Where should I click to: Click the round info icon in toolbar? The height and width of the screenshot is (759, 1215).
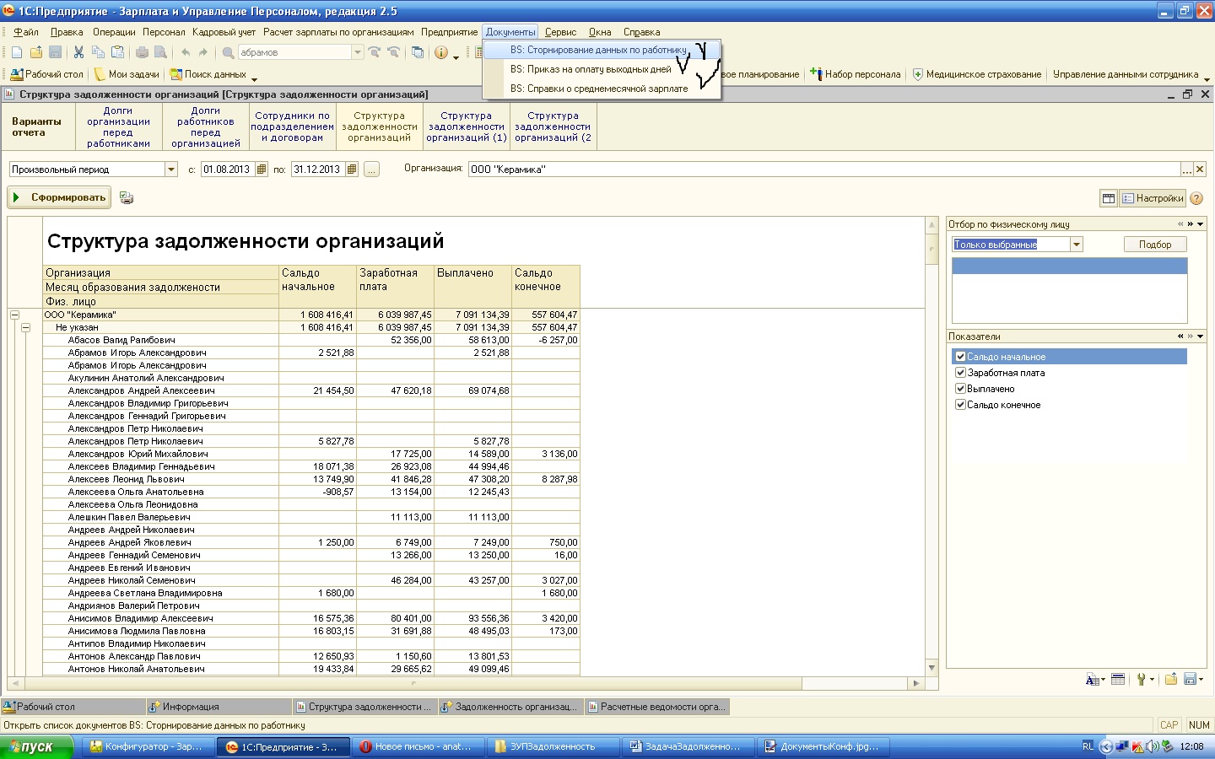coord(440,52)
